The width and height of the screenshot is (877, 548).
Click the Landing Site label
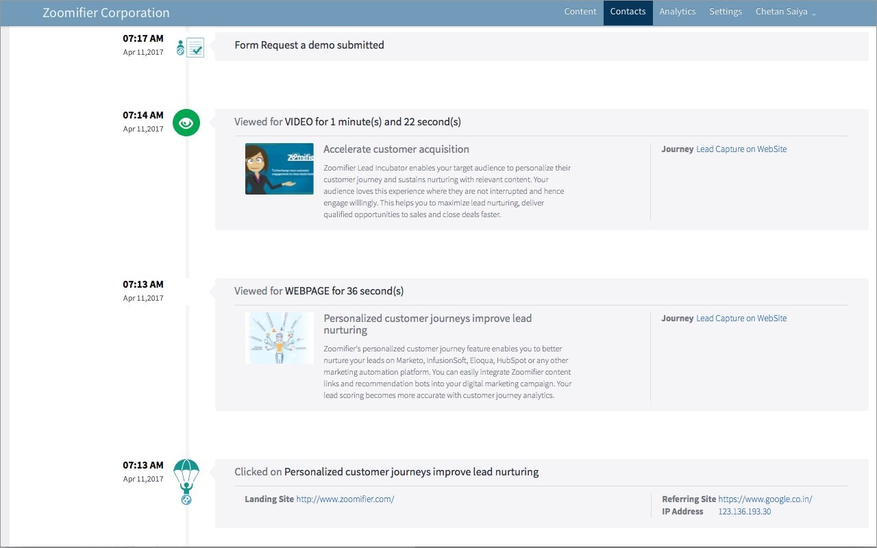tap(269, 499)
